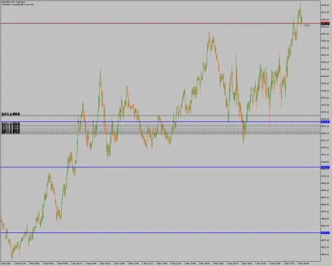The image size is (332, 266).
Task: Click the 4735.18 price scale label
Action: point(325,98)
